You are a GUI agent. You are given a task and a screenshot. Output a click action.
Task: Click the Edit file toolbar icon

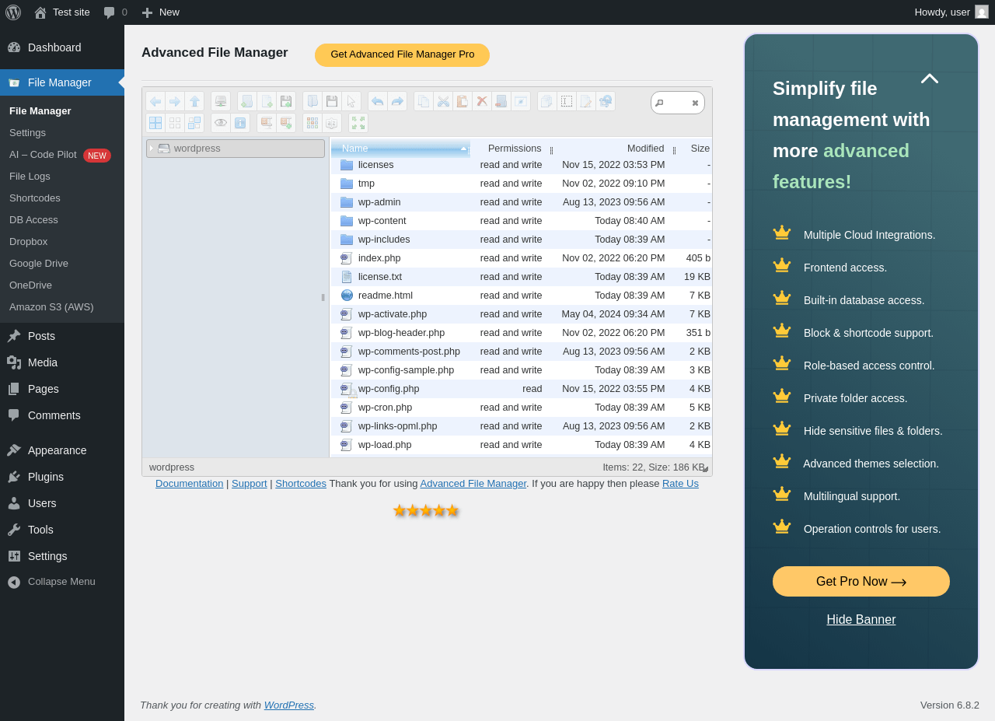[586, 101]
